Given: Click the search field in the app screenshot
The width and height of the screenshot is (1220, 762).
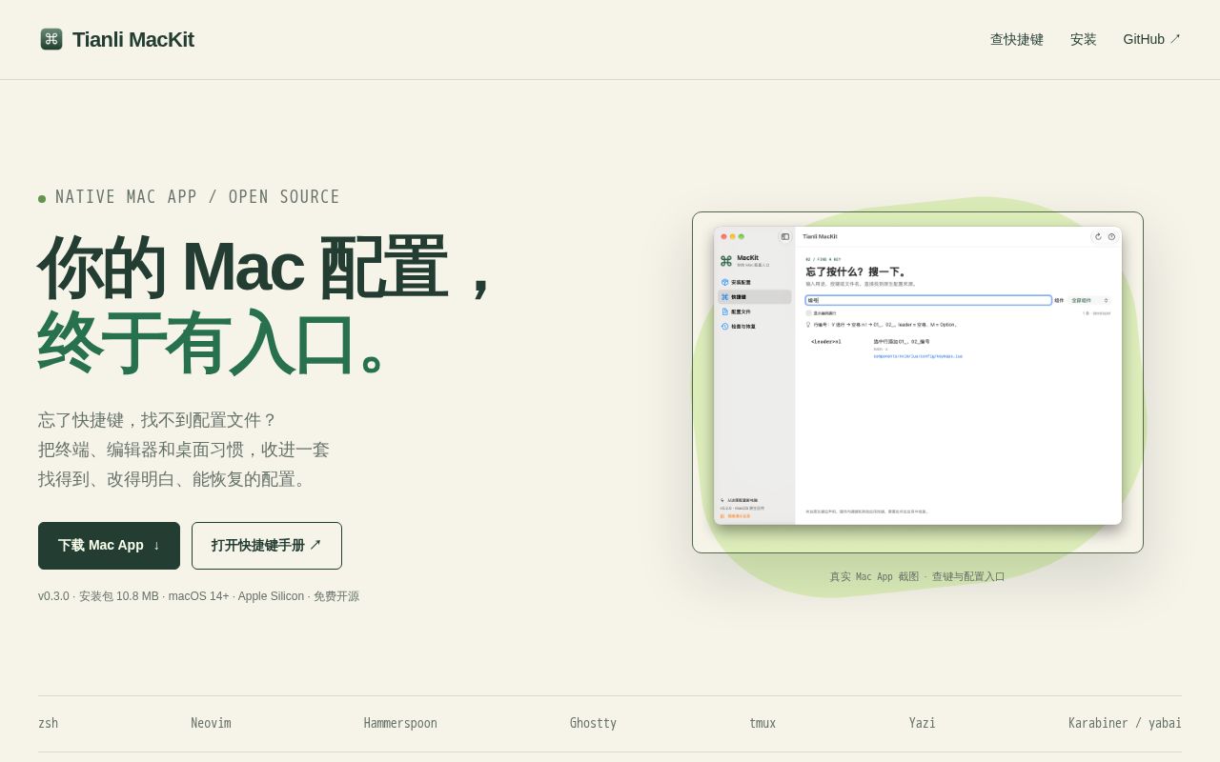Looking at the screenshot, I should coord(928,300).
